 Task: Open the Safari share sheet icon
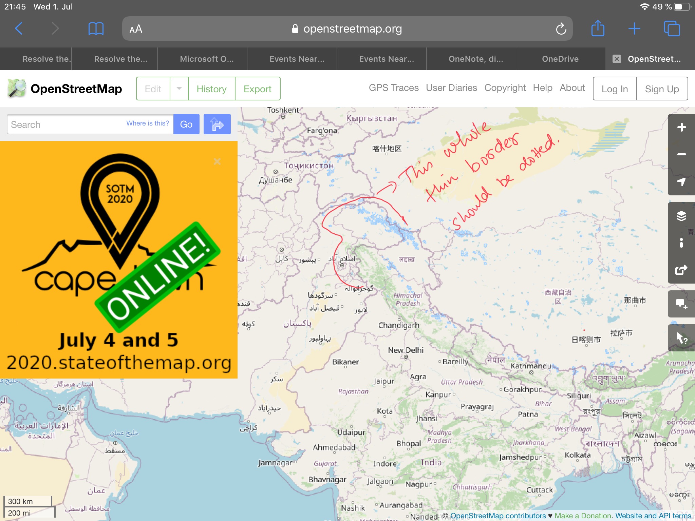[x=598, y=28]
